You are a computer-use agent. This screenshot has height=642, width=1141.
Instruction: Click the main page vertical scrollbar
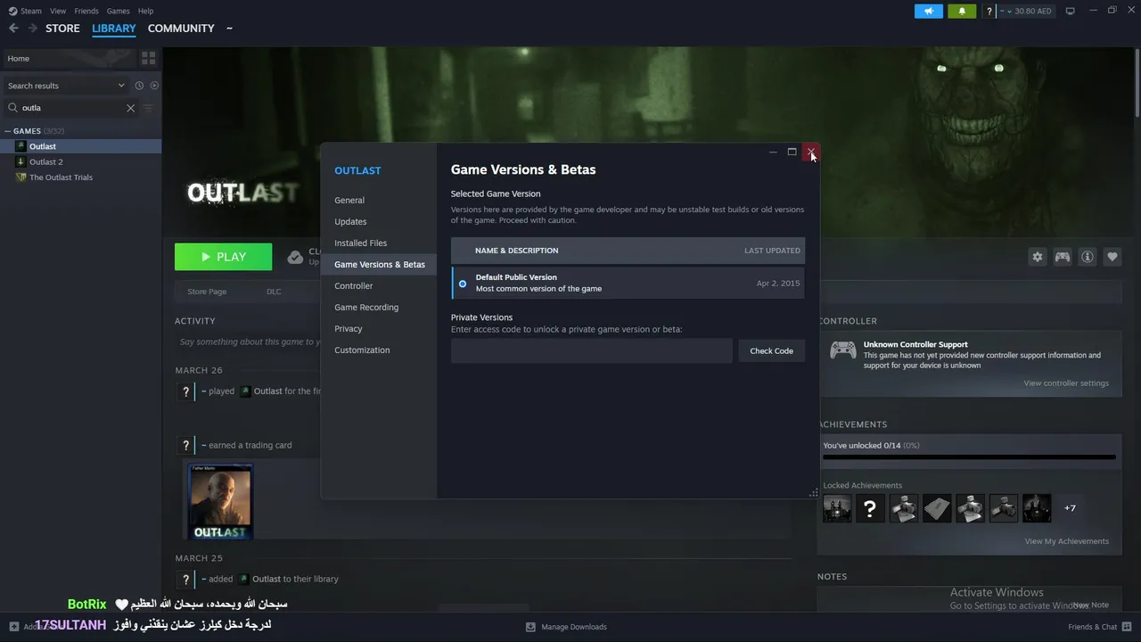click(1137, 82)
